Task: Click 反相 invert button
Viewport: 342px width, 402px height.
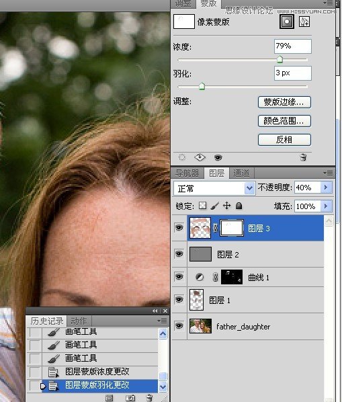Action: pyautogui.click(x=284, y=140)
